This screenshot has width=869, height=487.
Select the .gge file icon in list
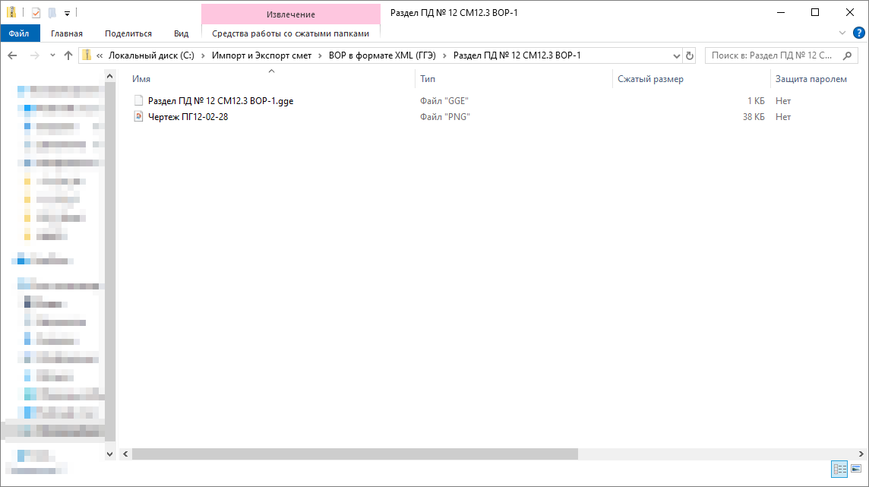[x=138, y=100]
